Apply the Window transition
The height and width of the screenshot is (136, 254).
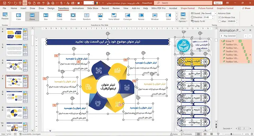coord(155,17)
